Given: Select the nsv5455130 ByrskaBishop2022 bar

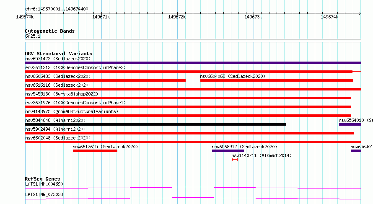Looking at the screenshot, I should (188, 98).
